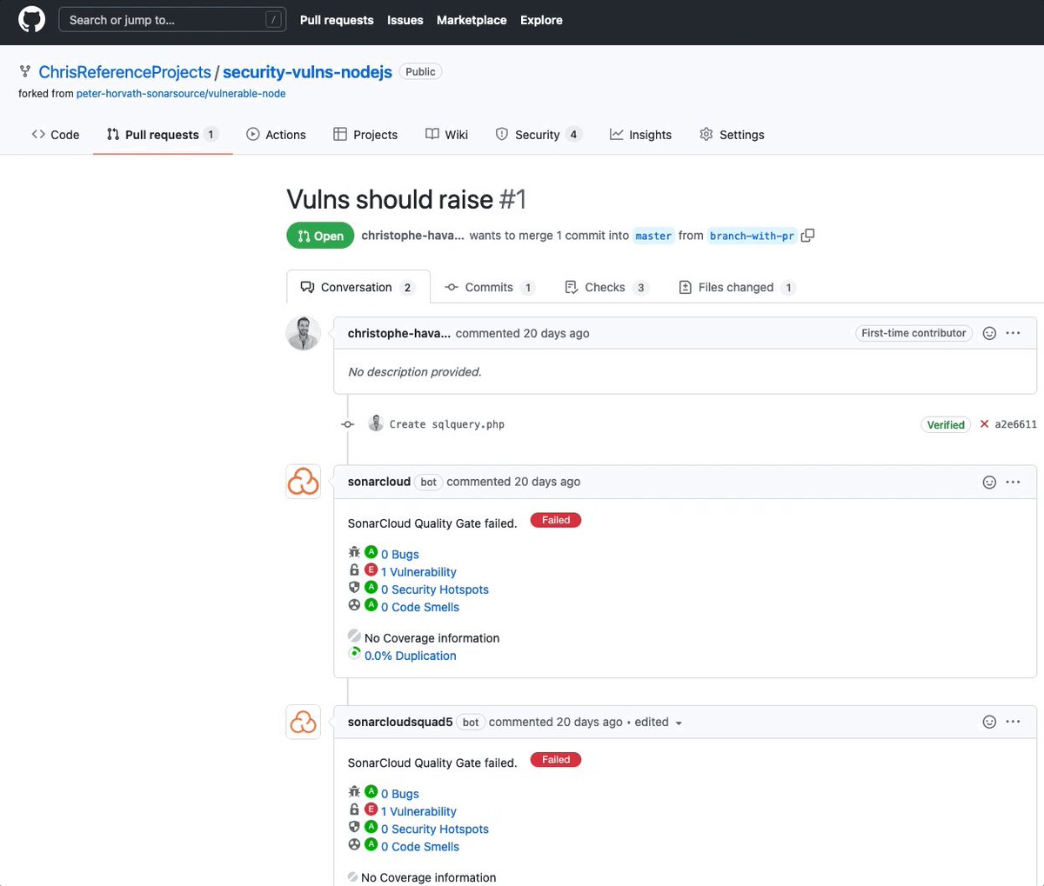Open 0 Security Hotspots in sonarcloudsquad5's comment
The height and width of the screenshot is (886, 1044).
(x=435, y=829)
